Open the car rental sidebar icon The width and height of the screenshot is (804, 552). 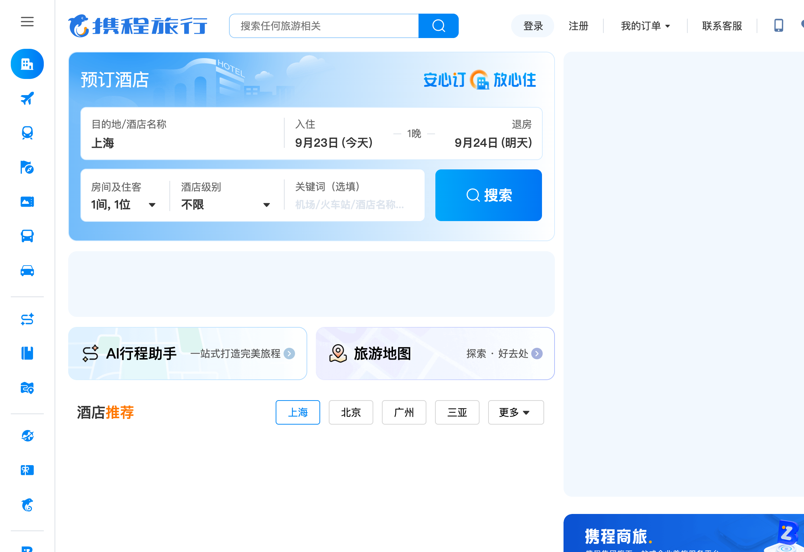[27, 271]
